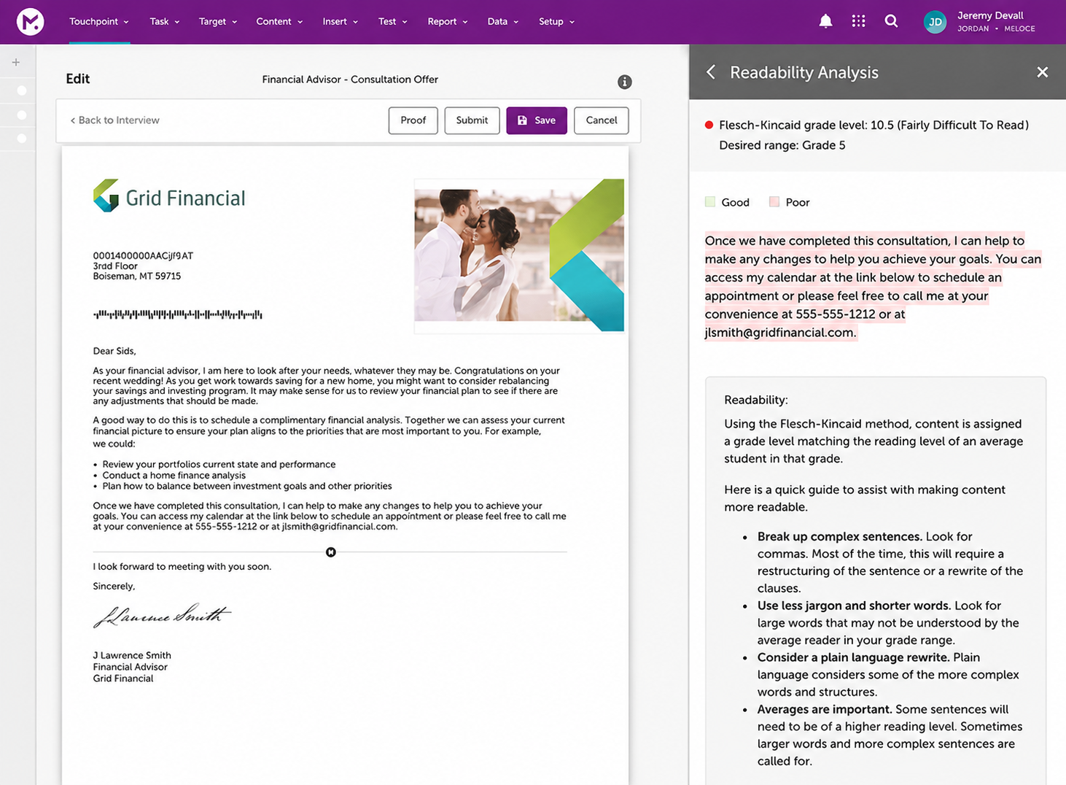Click the Messagepoint M logo
This screenshot has height=785, width=1066.
click(30, 21)
